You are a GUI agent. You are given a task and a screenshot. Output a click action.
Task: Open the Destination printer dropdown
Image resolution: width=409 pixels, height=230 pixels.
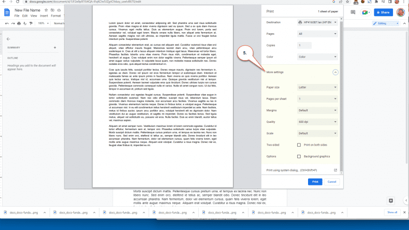(317, 22)
